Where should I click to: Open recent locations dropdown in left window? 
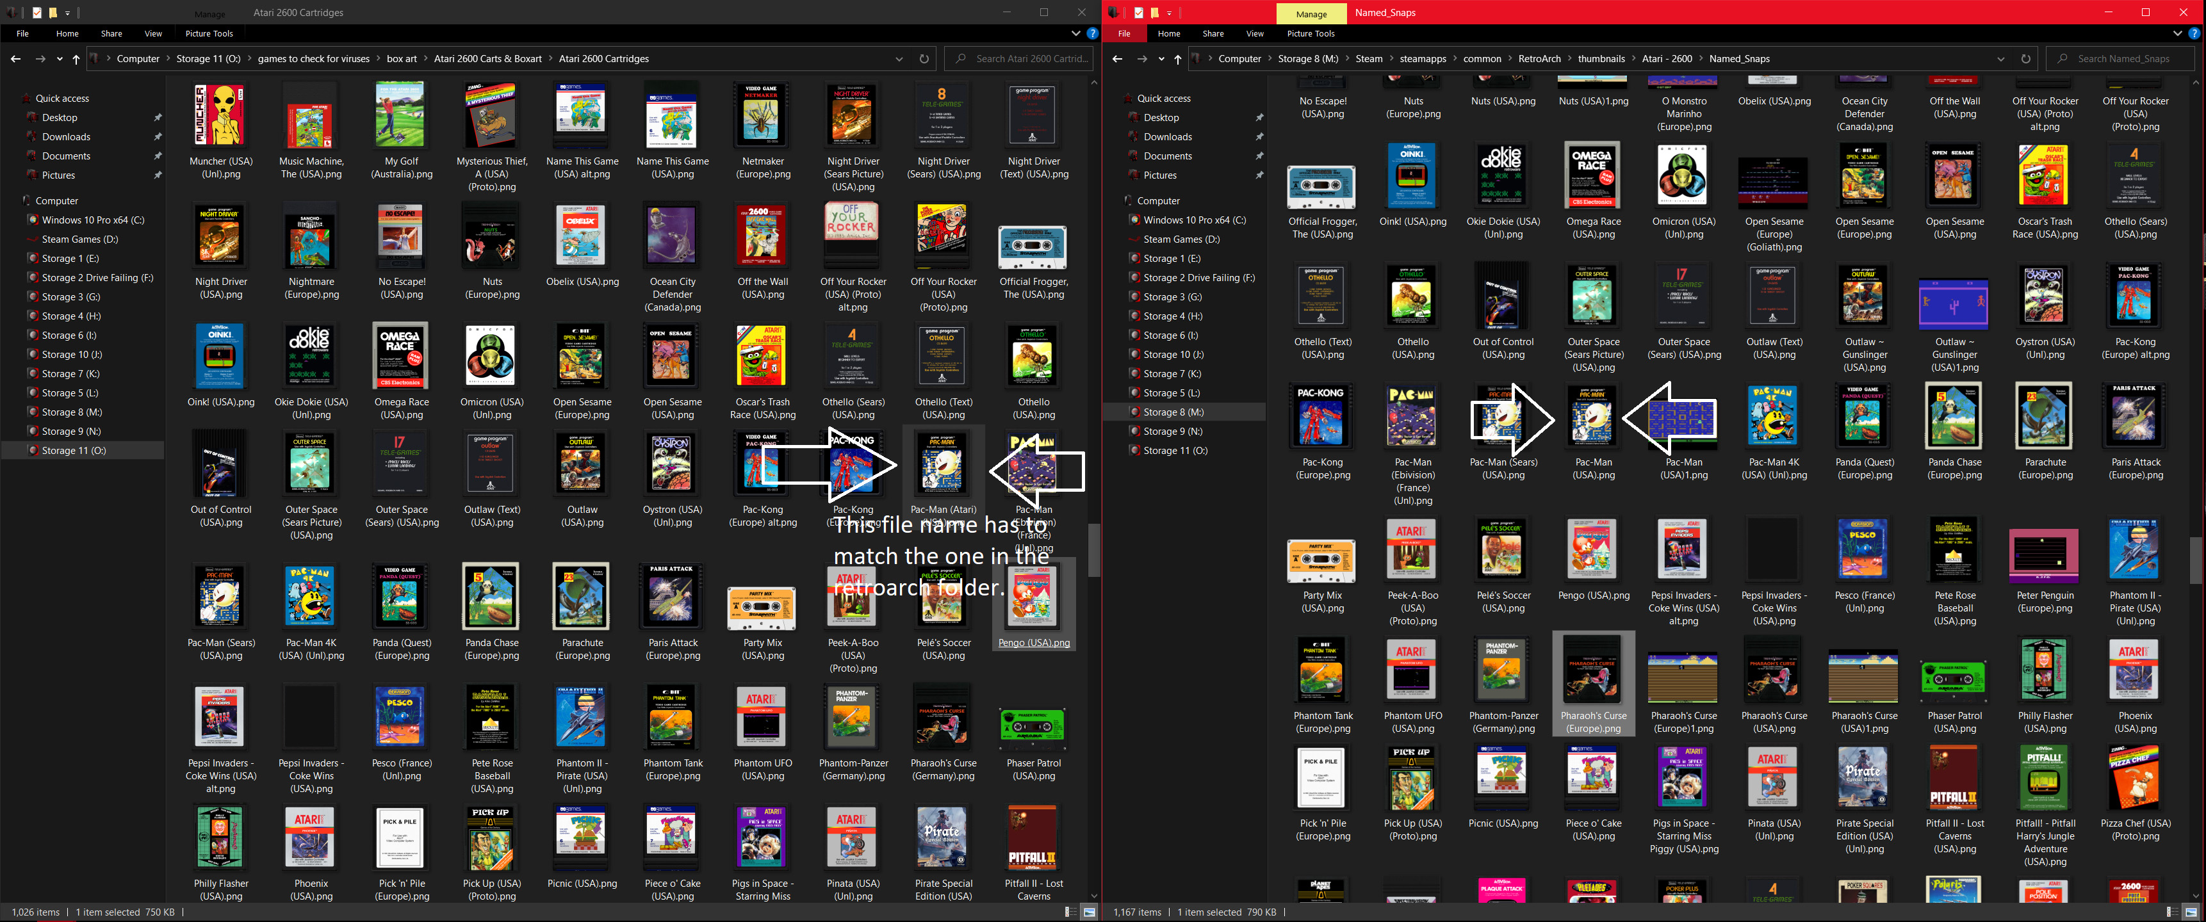(59, 59)
